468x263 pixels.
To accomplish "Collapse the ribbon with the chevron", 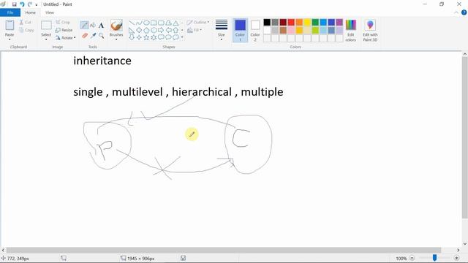I will (456, 12).
